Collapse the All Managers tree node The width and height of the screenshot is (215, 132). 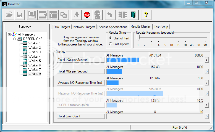pos(9,34)
